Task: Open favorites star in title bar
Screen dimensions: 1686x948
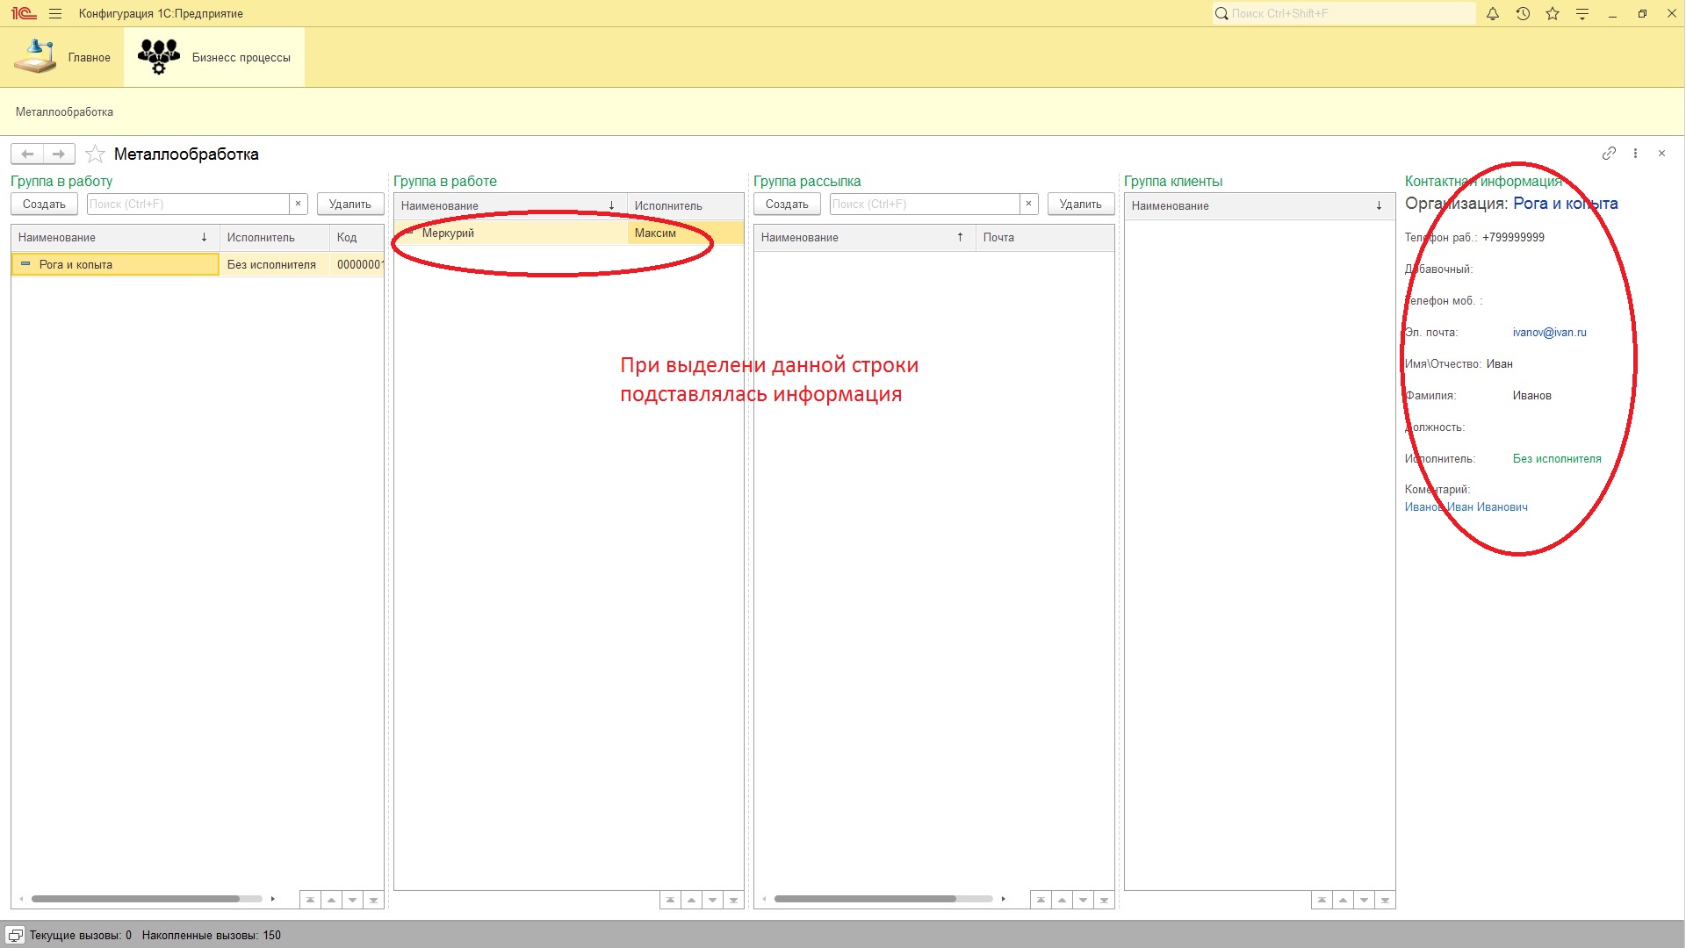Action: (x=1553, y=13)
